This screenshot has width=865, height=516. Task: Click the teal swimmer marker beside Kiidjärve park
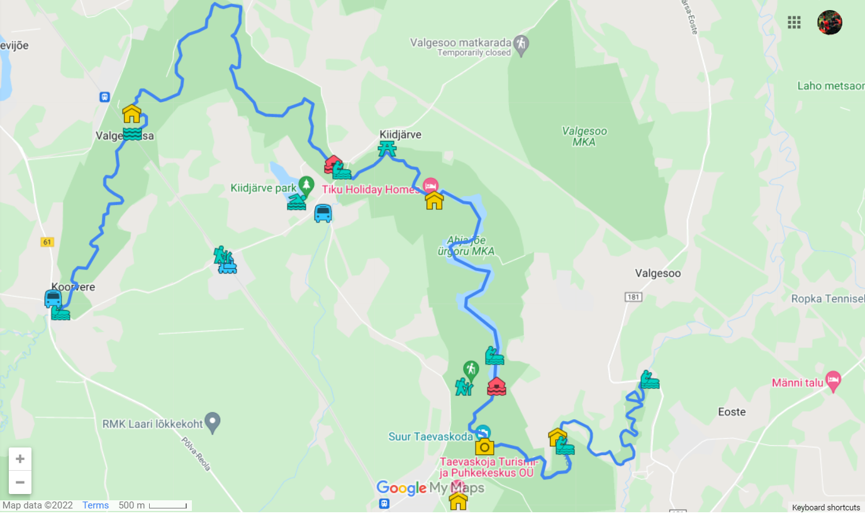click(x=297, y=202)
